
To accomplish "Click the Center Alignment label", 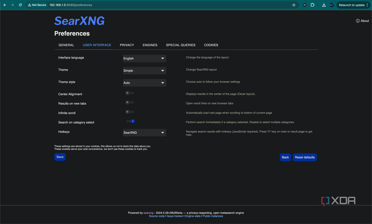I will coord(70,94).
